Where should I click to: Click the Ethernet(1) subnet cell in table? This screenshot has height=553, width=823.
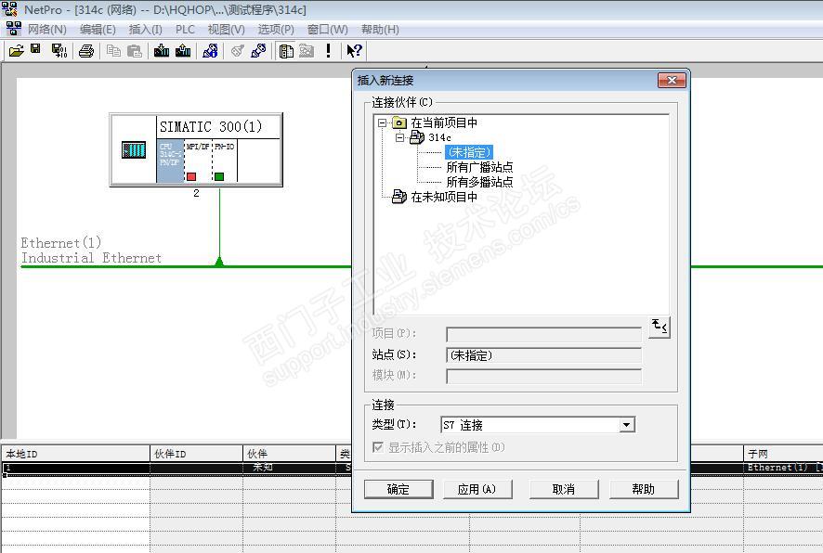point(783,468)
